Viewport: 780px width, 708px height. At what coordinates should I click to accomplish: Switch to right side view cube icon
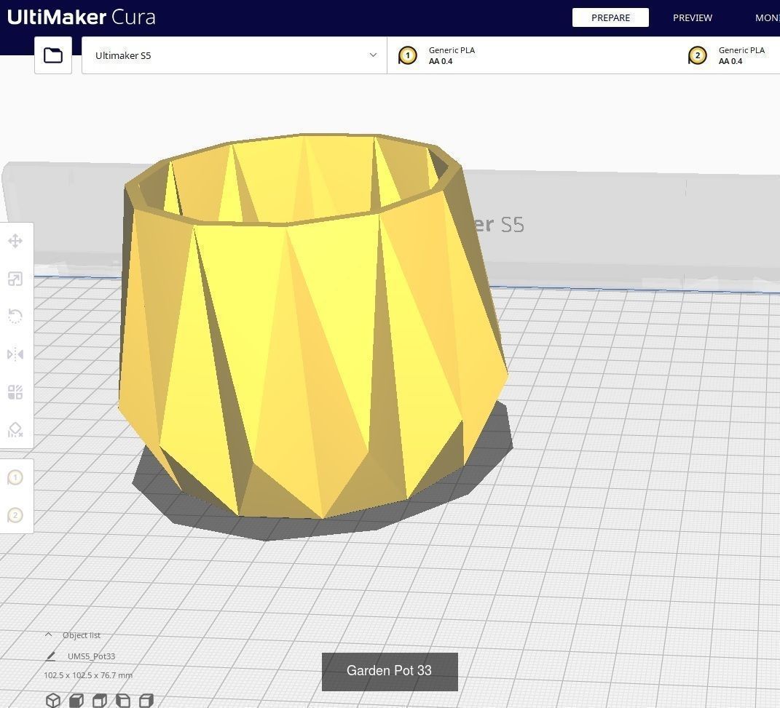pyautogui.click(x=146, y=700)
